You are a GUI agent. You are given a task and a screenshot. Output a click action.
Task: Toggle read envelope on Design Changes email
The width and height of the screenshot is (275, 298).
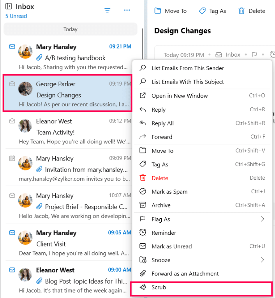(12, 84)
